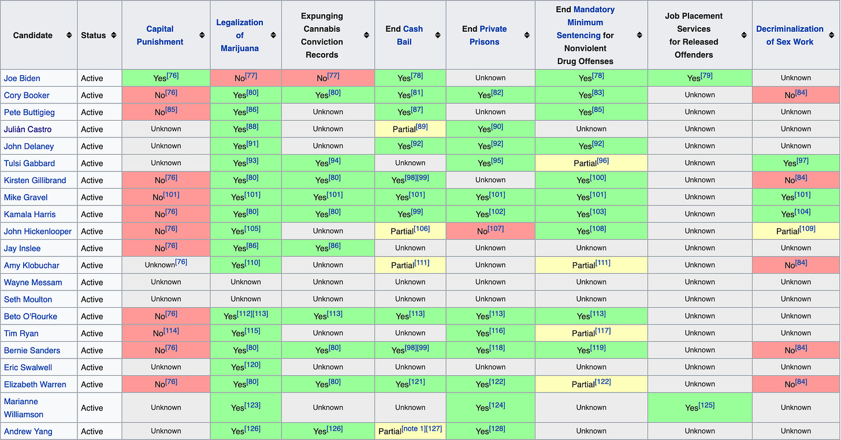Open Legalization of Marijuana header link
The image size is (841, 440).
coord(240,35)
